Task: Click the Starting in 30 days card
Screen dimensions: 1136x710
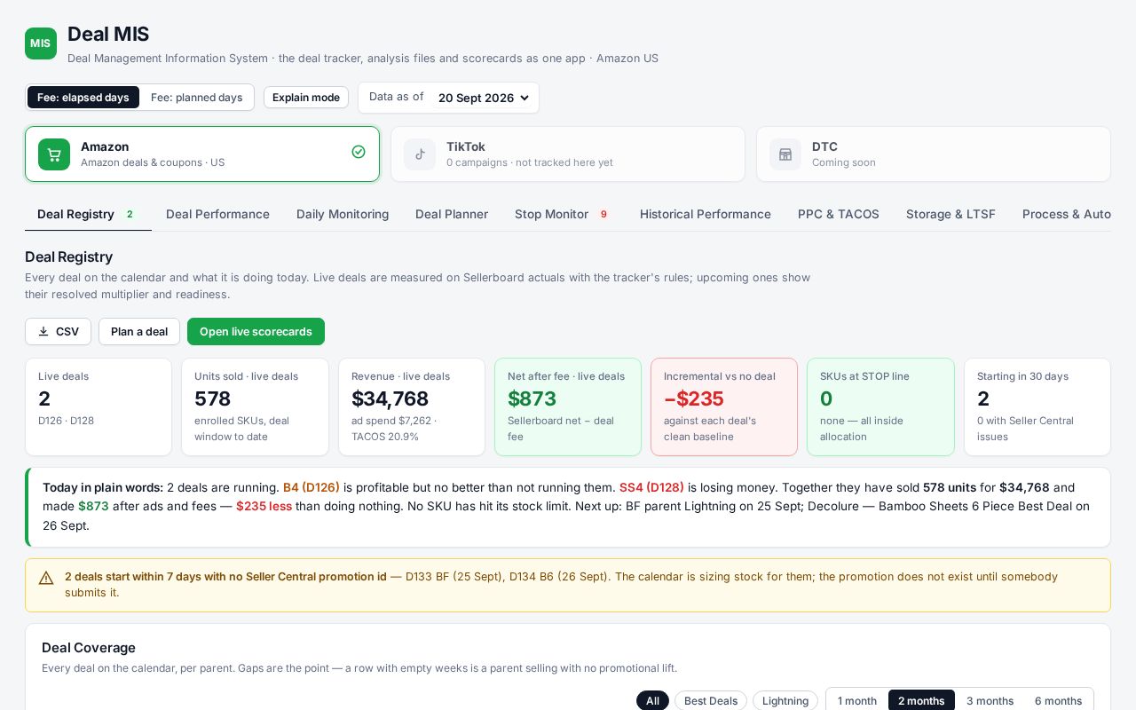Action: pos(1037,407)
